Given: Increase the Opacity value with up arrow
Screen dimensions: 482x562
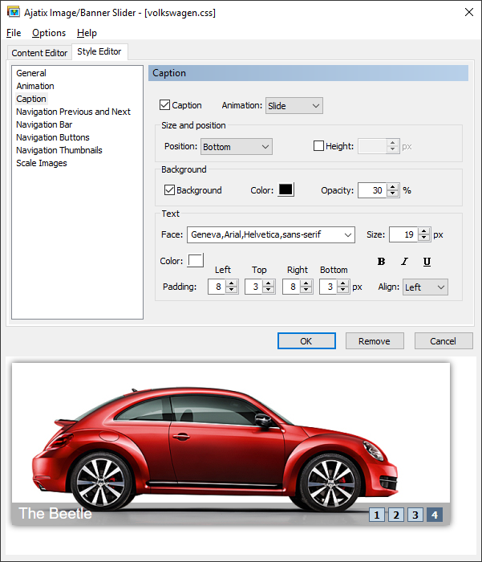Looking at the screenshot, I should (393, 187).
